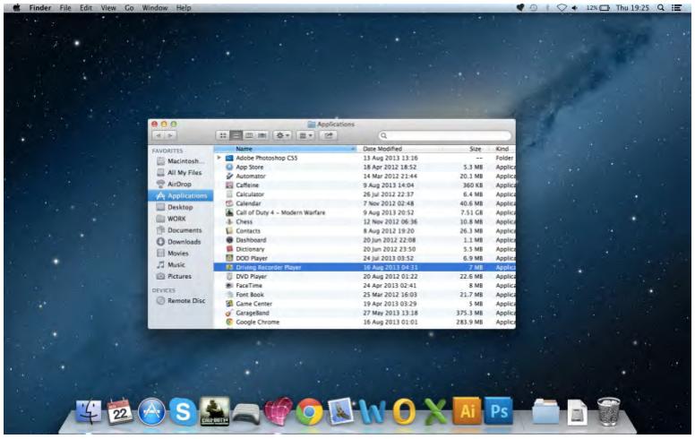Open Movies in the sidebar
Image resolution: width=695 pixels, height=439 pixels.
pos(180,254)
